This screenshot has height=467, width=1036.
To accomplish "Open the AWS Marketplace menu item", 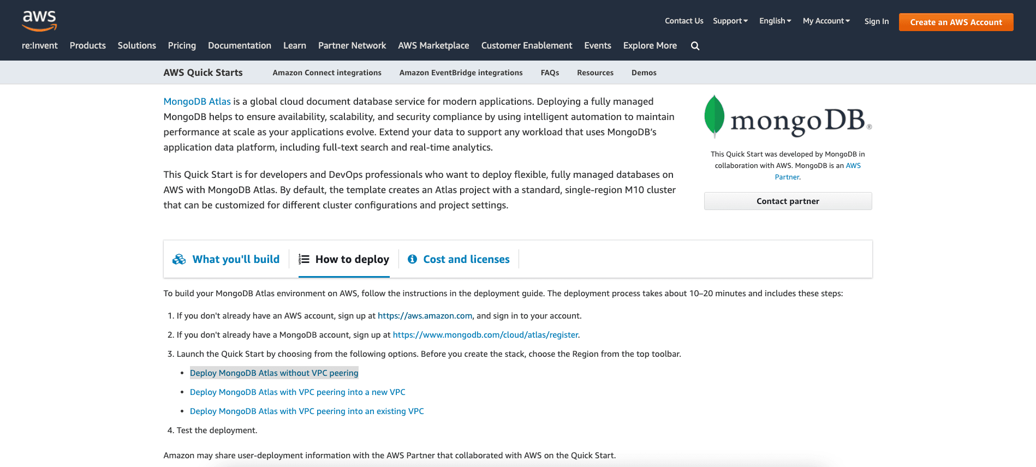I will coord(433,46).
